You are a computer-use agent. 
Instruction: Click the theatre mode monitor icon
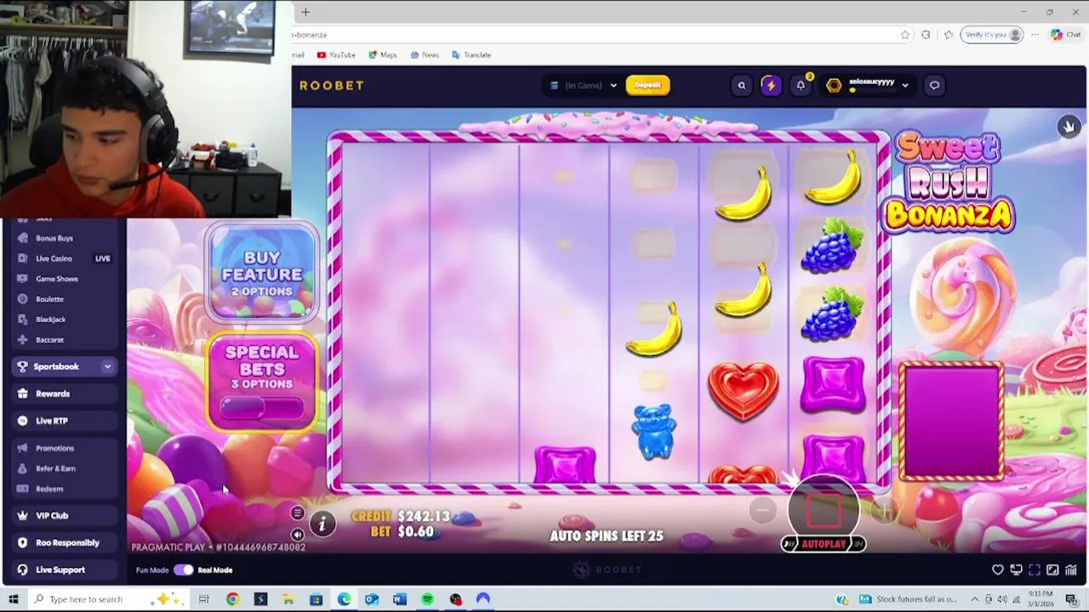click(1016, 570)
